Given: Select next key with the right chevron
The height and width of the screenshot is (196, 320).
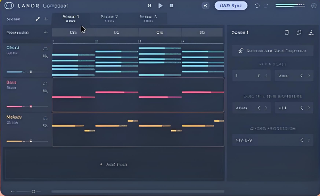Looking at the screenshot, I should coord(266,76).
